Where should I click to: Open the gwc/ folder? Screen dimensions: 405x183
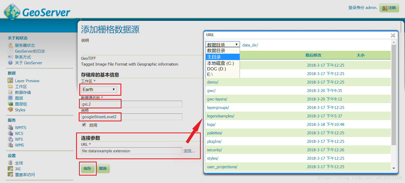point(211,90)
